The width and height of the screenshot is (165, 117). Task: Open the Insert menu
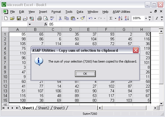tap(43, 12)
